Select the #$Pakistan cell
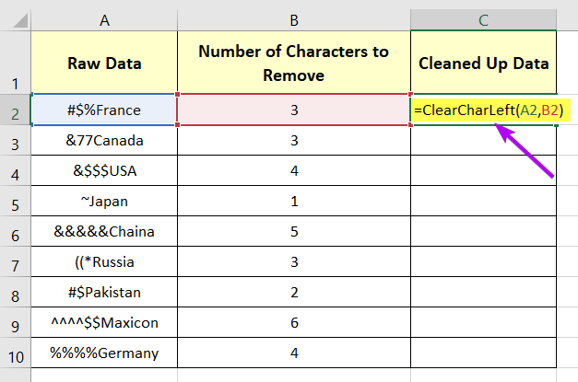 (x=104, y=292)
